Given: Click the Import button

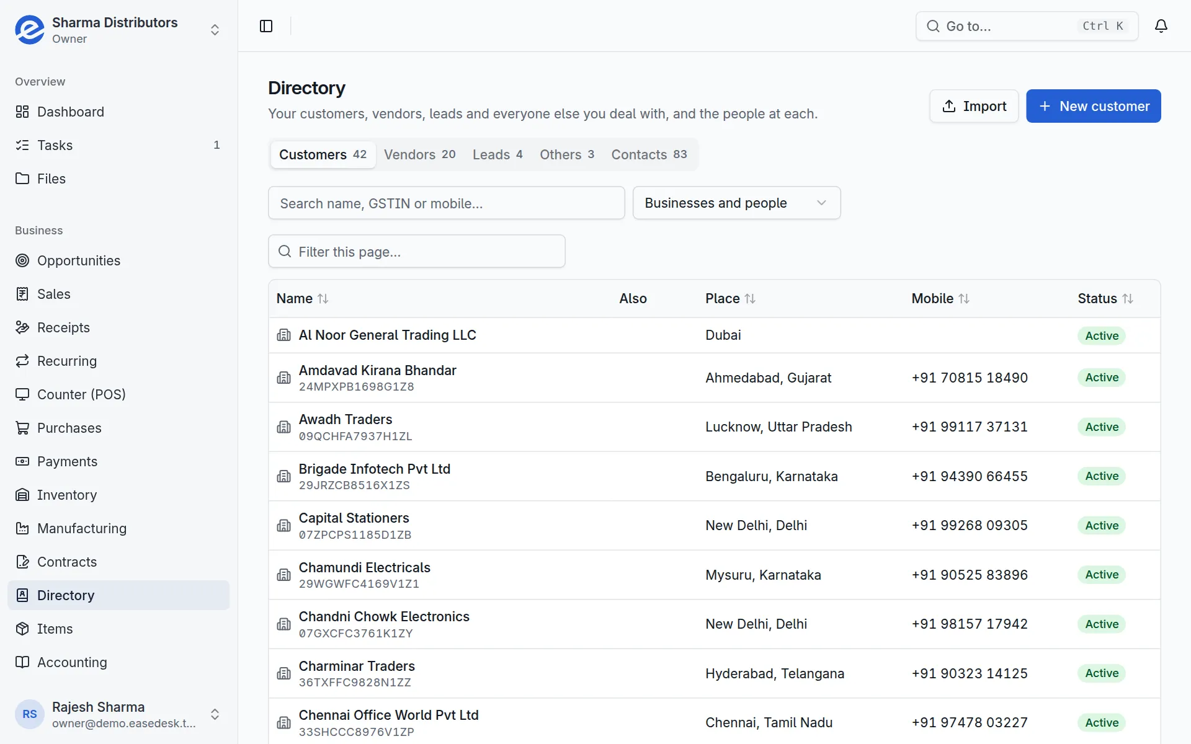Looking at the screenshot, I should (x=974, y=106).
